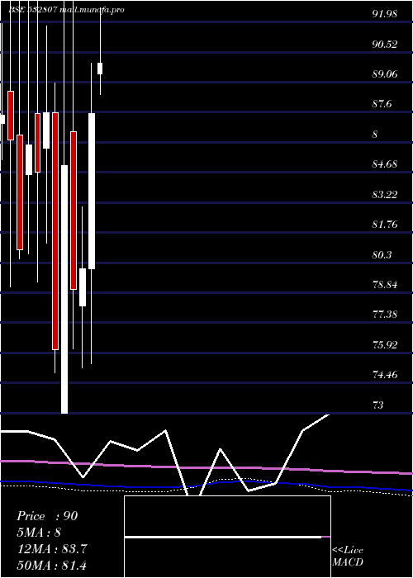Click the 73 price axis label
413x578 pixels.
pos(378,405)
